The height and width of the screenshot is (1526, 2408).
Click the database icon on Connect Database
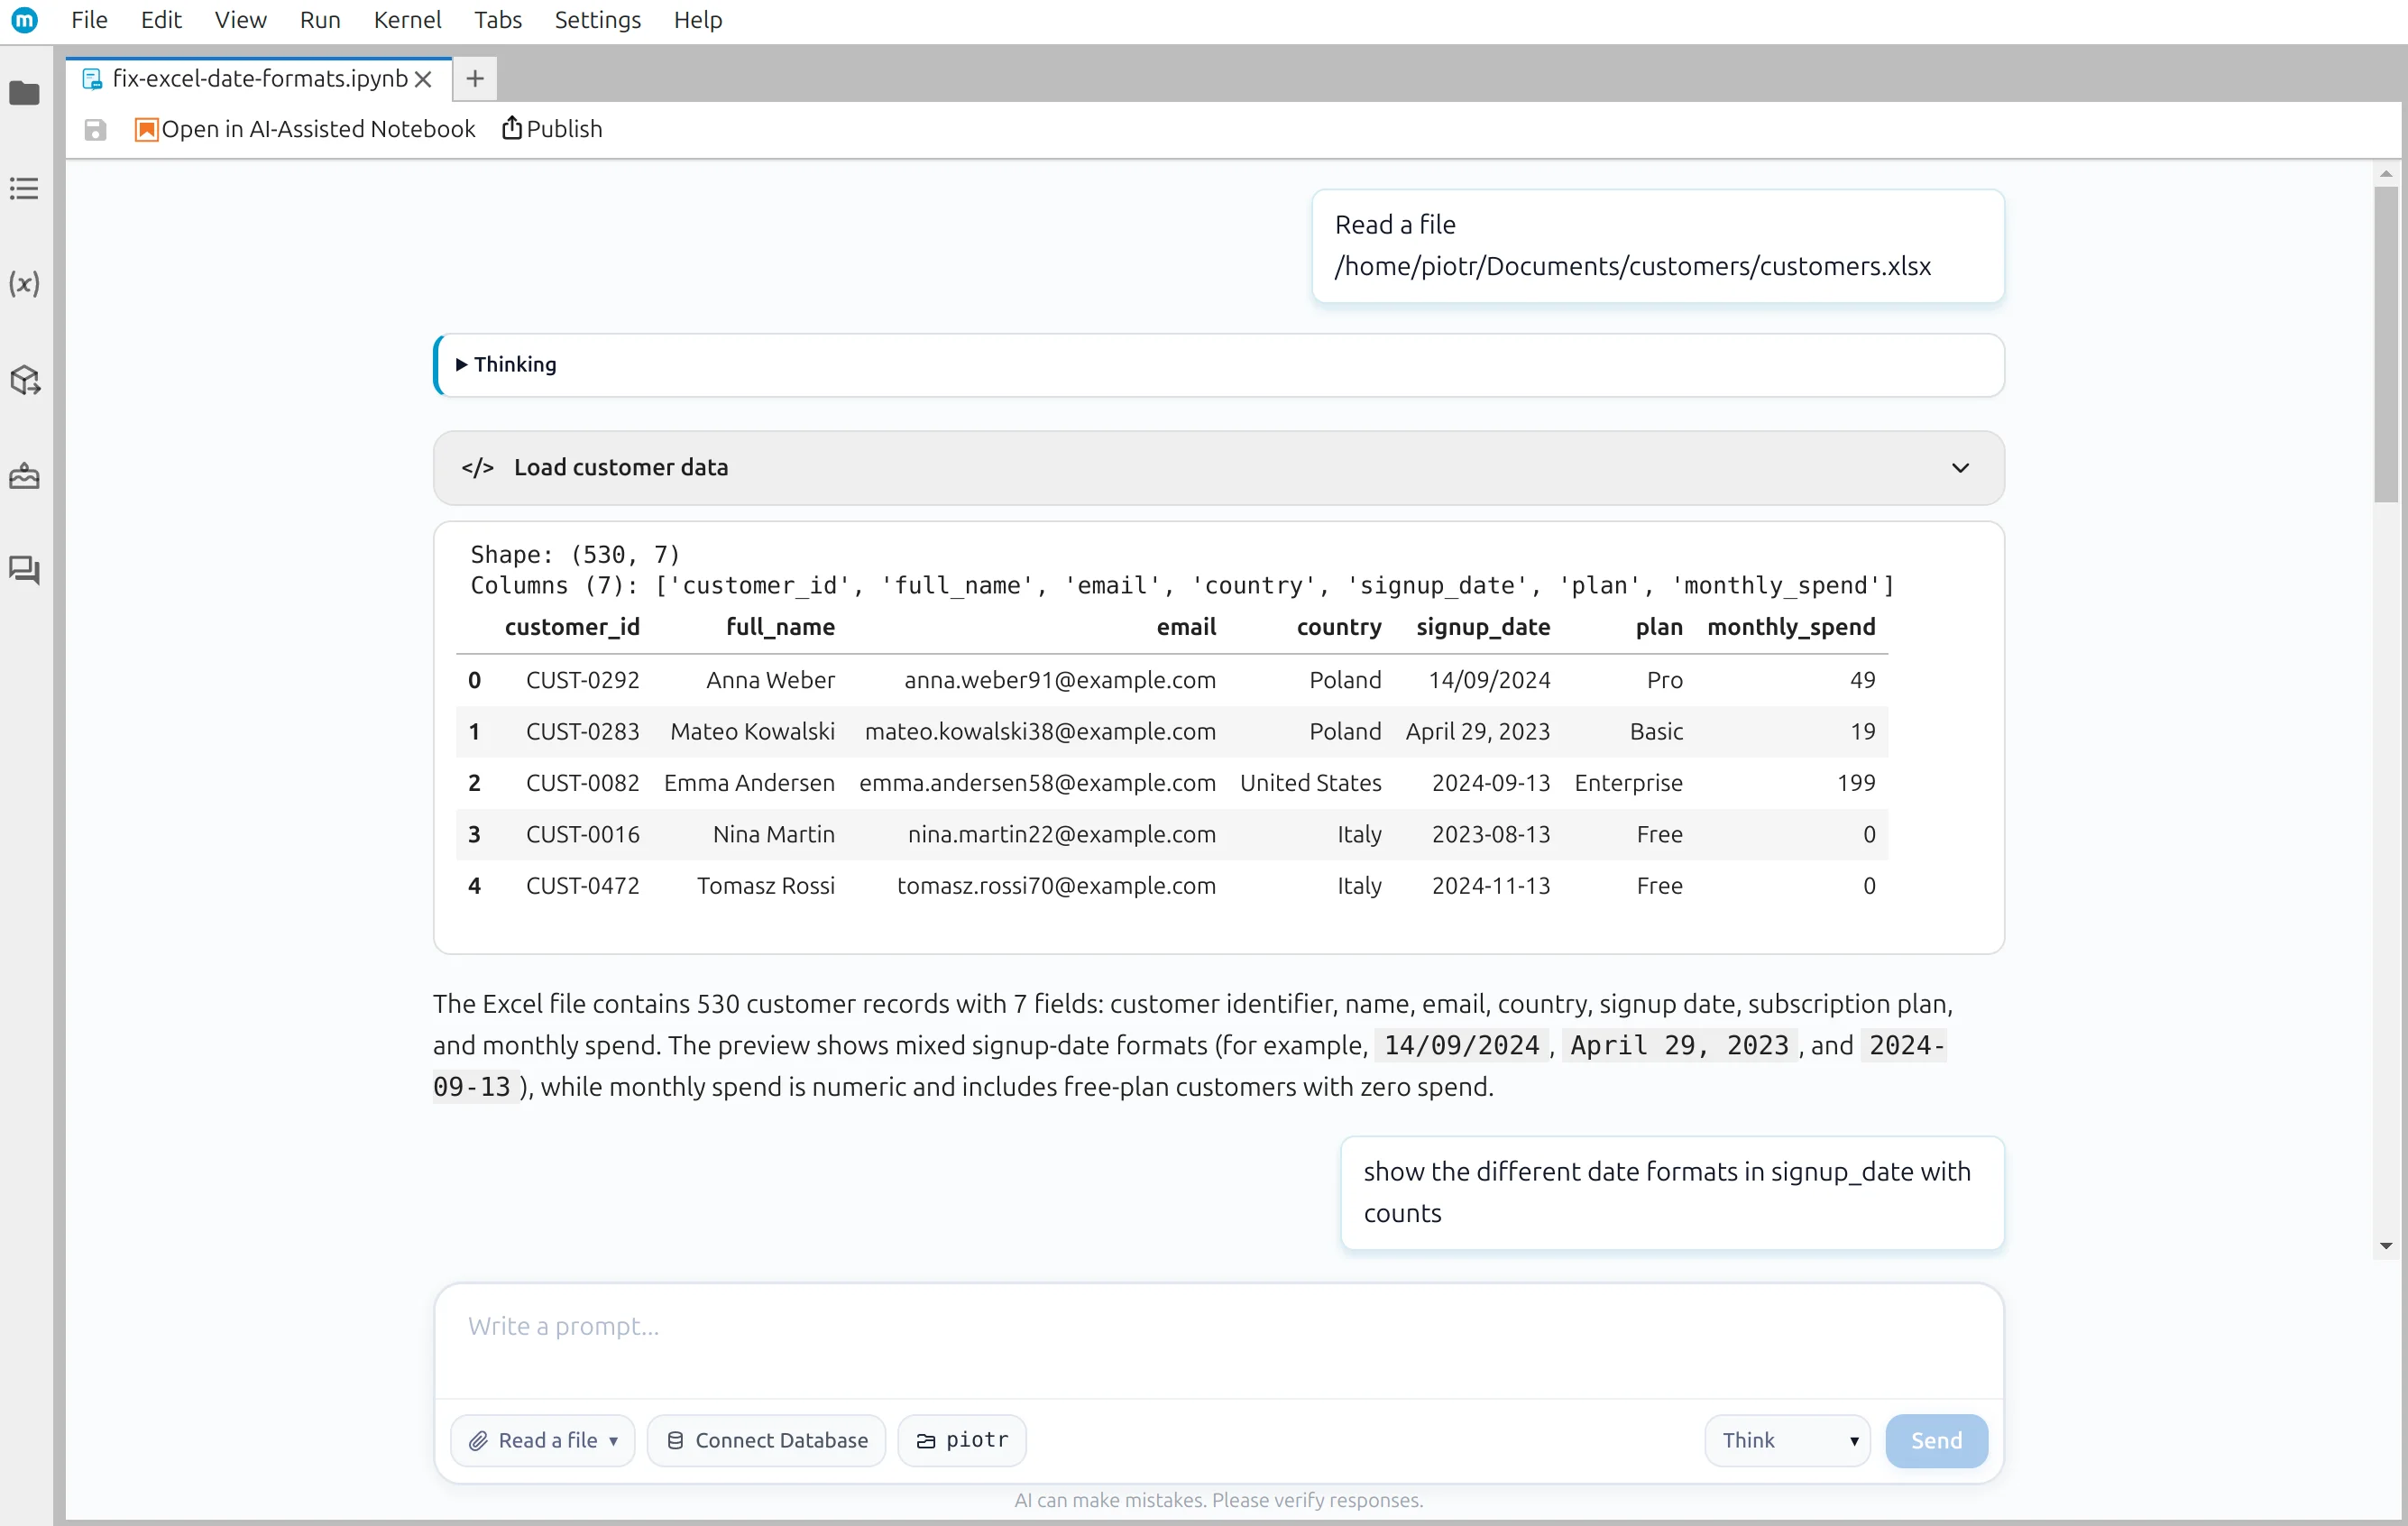[x=675, y=1440]
